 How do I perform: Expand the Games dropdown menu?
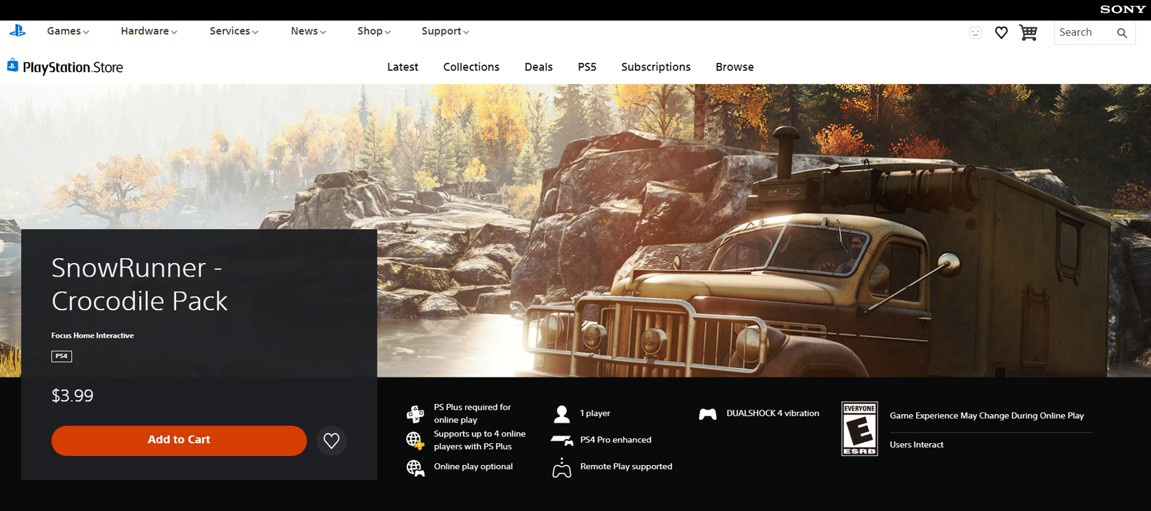click(68, 31)
